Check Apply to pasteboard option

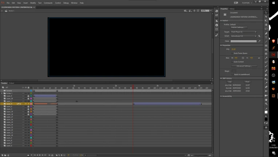[x=232, y=74]
